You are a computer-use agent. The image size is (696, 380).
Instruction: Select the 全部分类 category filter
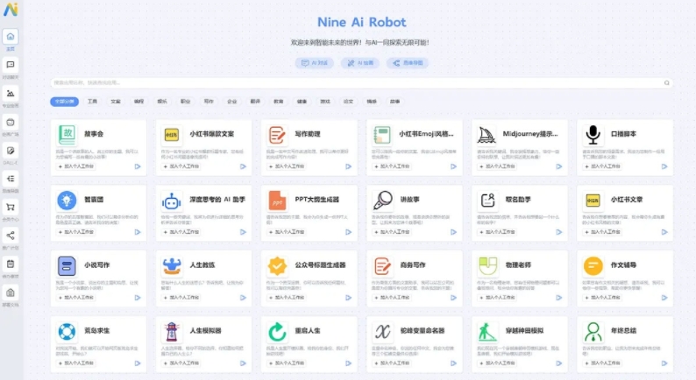tap(64, 102)
